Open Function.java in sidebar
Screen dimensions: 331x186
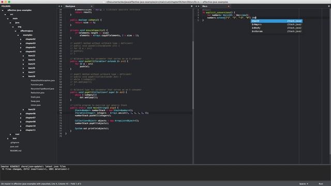pyautogui.click(x=37, y=85)
